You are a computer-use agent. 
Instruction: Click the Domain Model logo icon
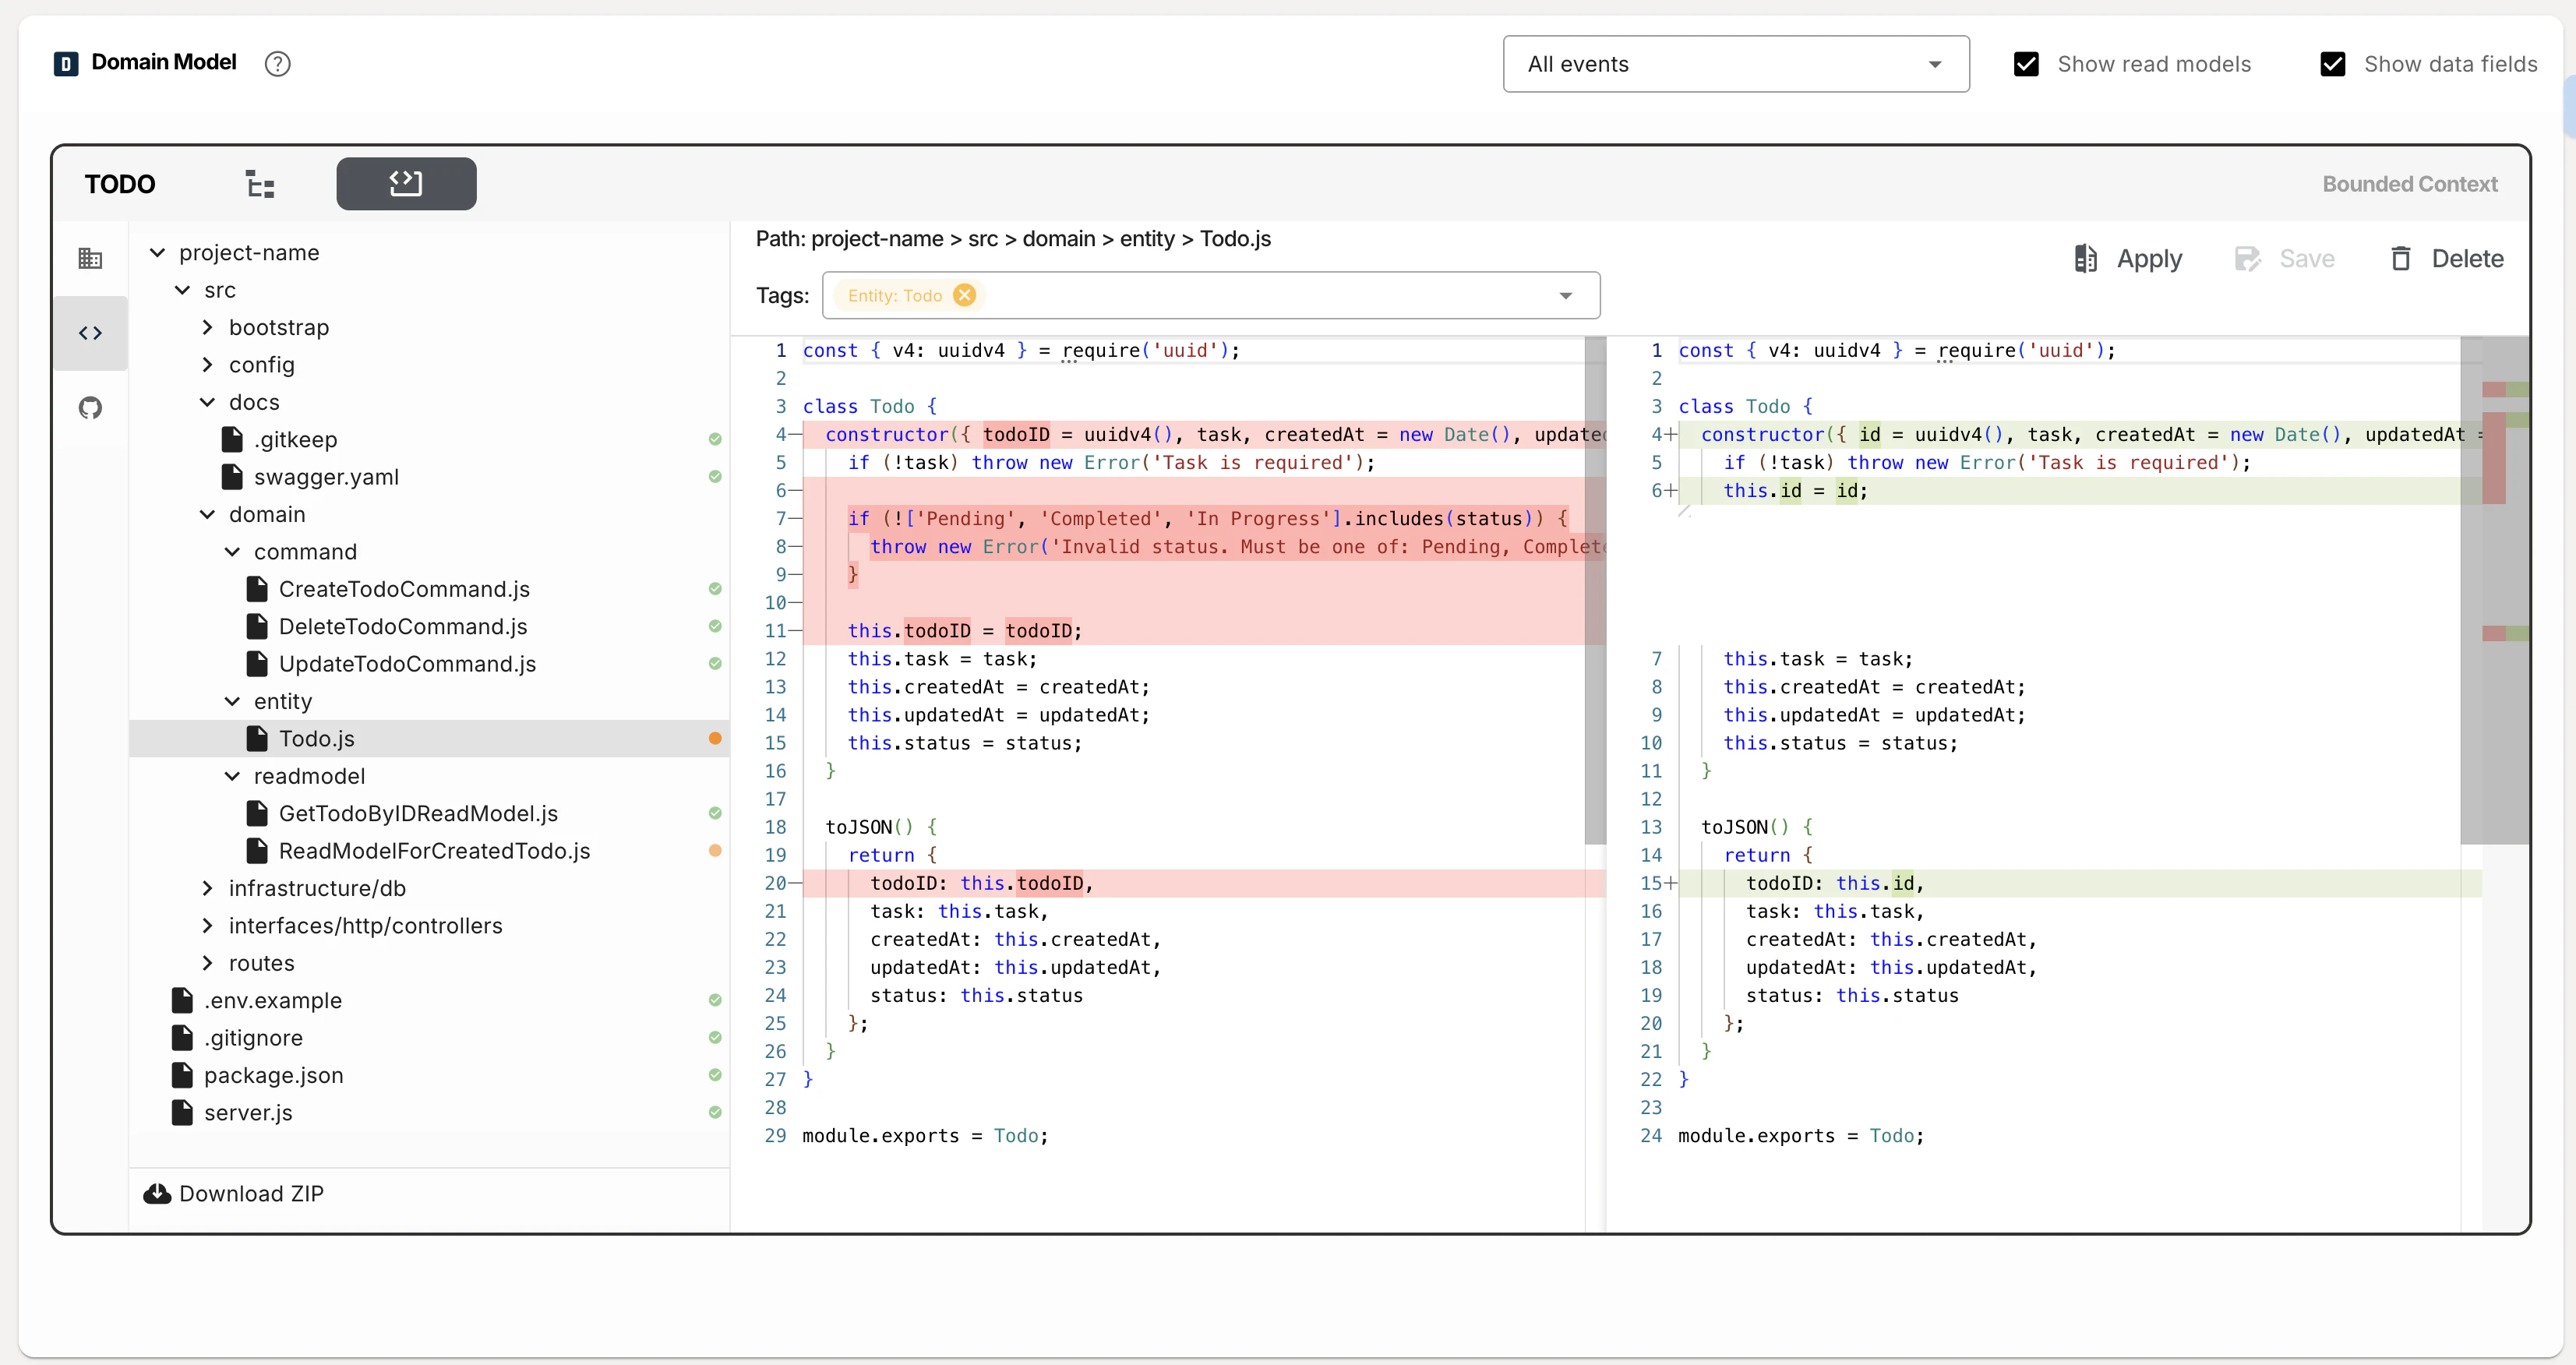click(x=65, y=62)
